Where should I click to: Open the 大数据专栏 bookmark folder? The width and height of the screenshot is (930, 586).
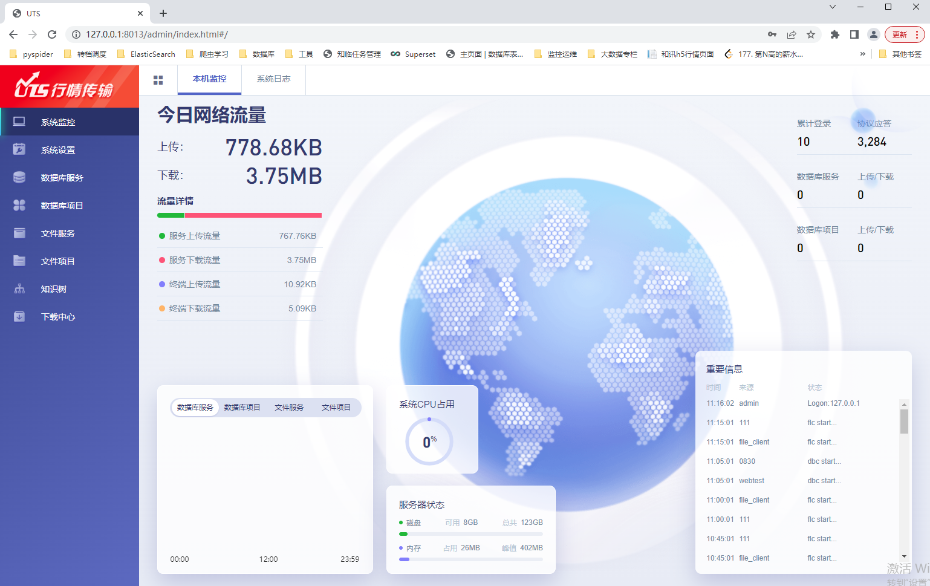tap(612, 54)
